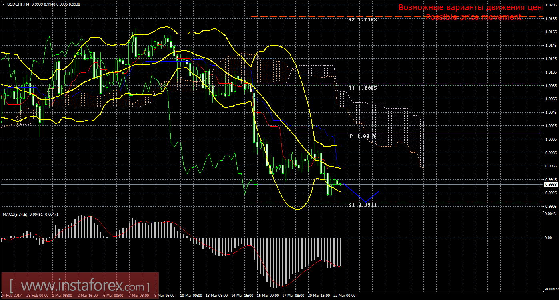The width and height of the screenshot is (559, 300).
Task: Click the red 'Possible price movement' text
Action: 473,17
